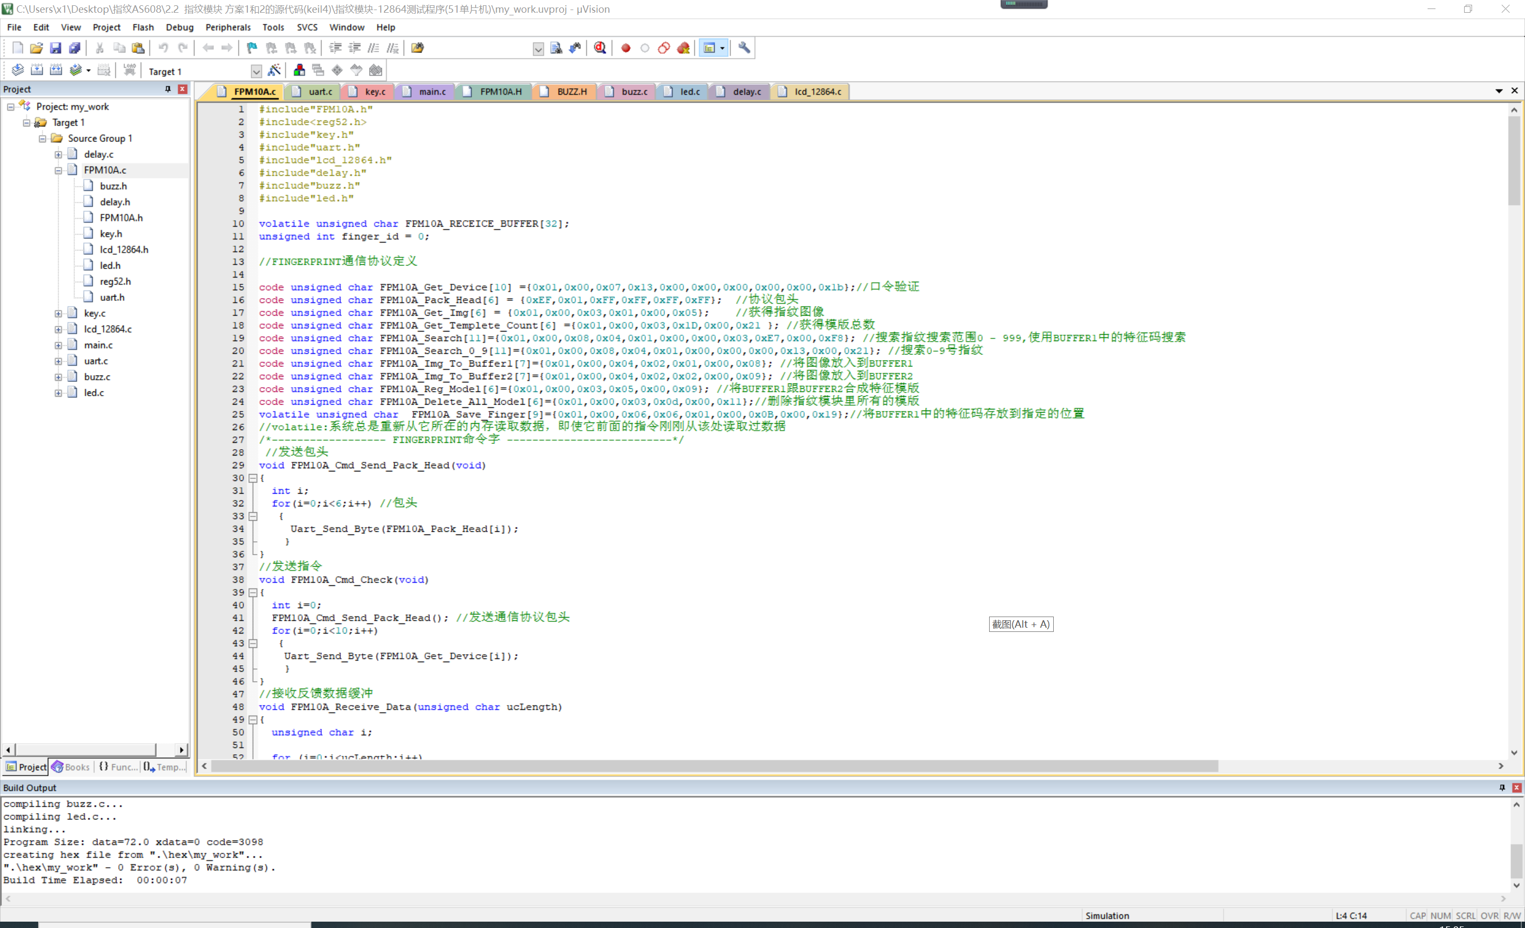Click the Save All icon

click(75, 48)
